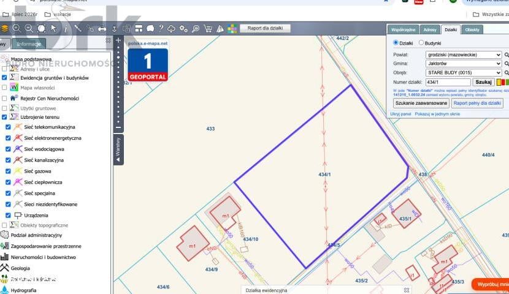Uncheck the Uzbrojenie terenu layer
The image size is (509, 294).
(x=4, y=117)
